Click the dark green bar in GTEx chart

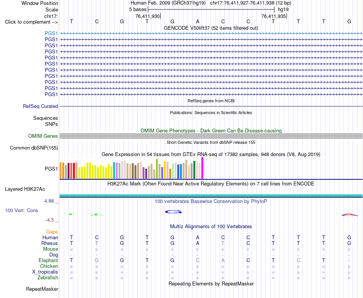click(194, 170)
